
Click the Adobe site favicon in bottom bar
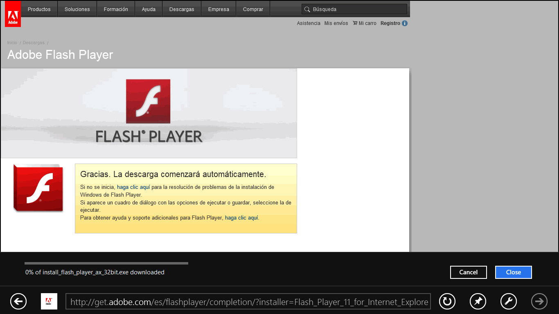[49, 302]
